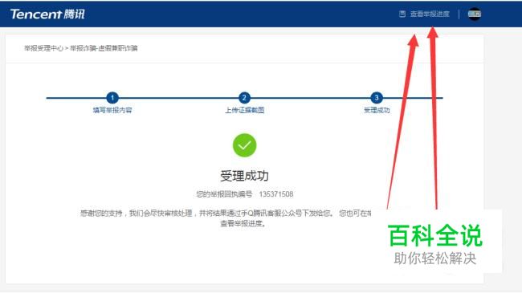
Task: Click the report progress document icon
Action: [402, 14]
